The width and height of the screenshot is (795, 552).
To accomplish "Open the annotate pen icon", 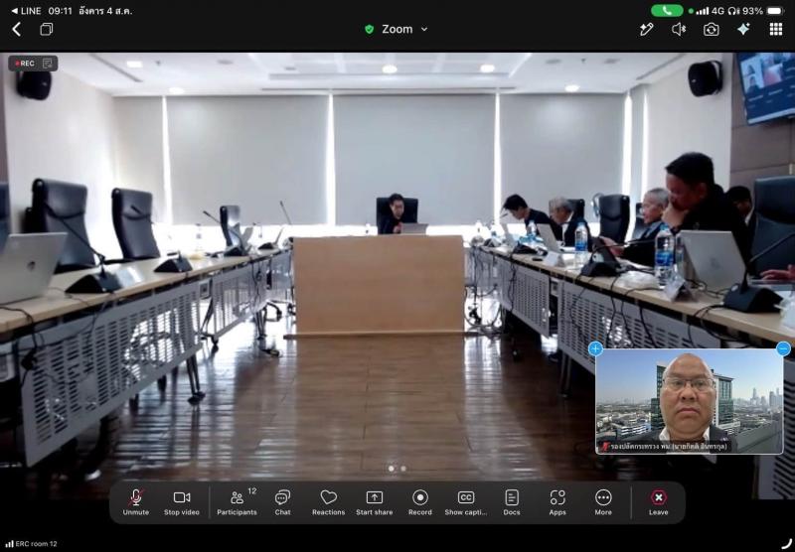I will click(646, 30).
